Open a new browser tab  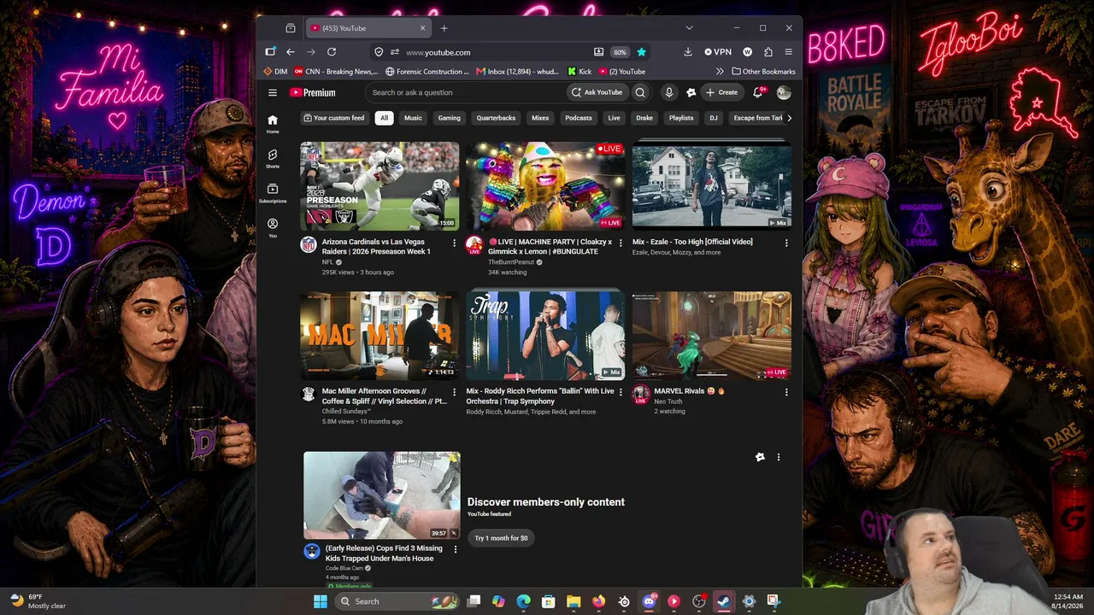pyautogui.click(x=444, y=28)
